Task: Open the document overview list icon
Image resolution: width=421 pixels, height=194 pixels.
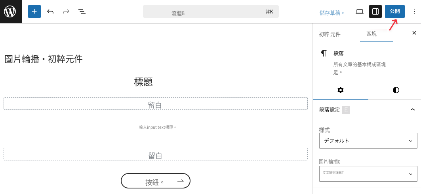Action: (x=82, y=11)
